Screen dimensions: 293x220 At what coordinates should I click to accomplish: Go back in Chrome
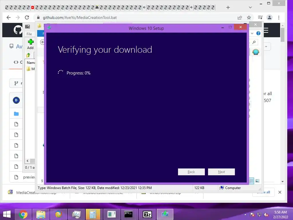[x=9, y=17]
